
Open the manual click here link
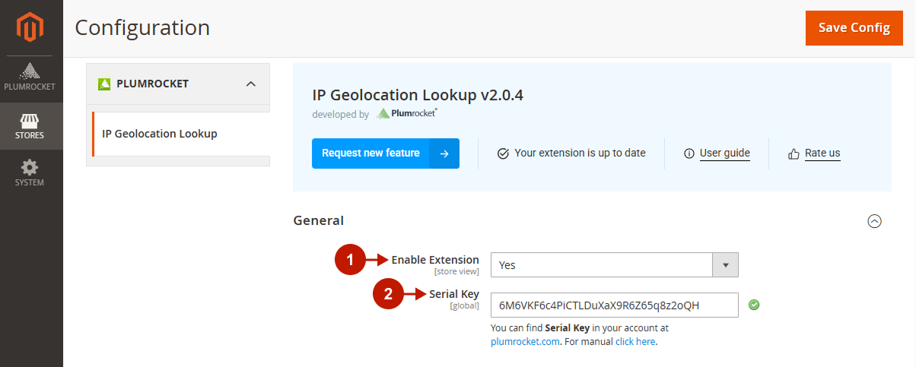[635, 342]
